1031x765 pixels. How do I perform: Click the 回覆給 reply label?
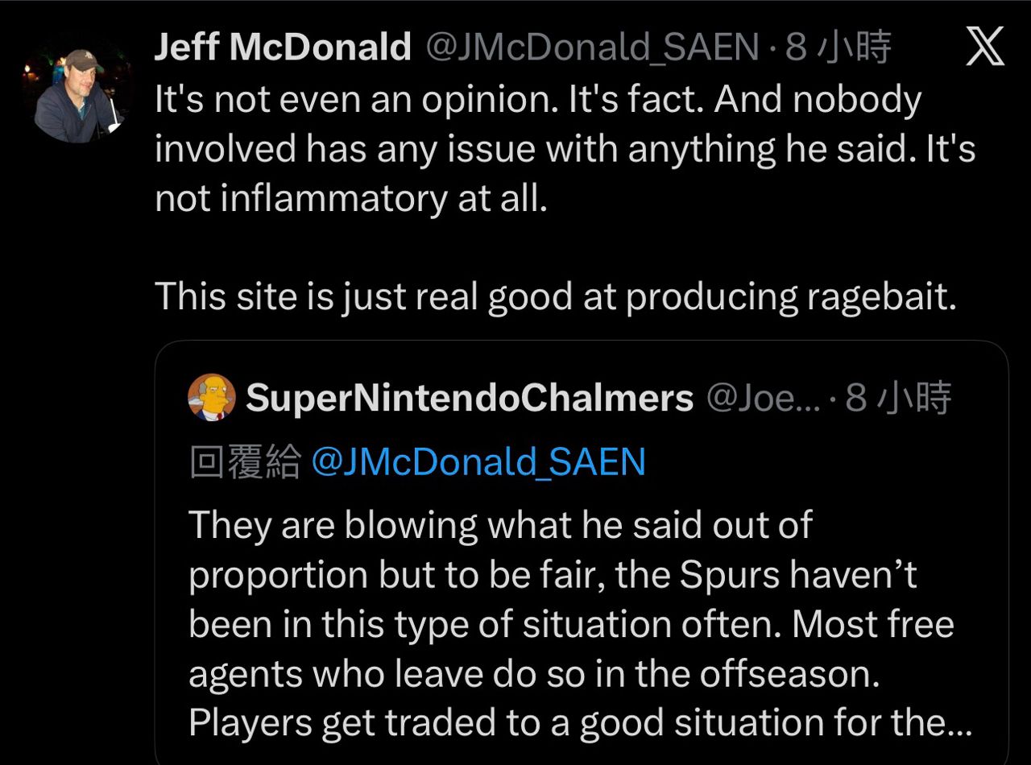[x=245, y=462]
